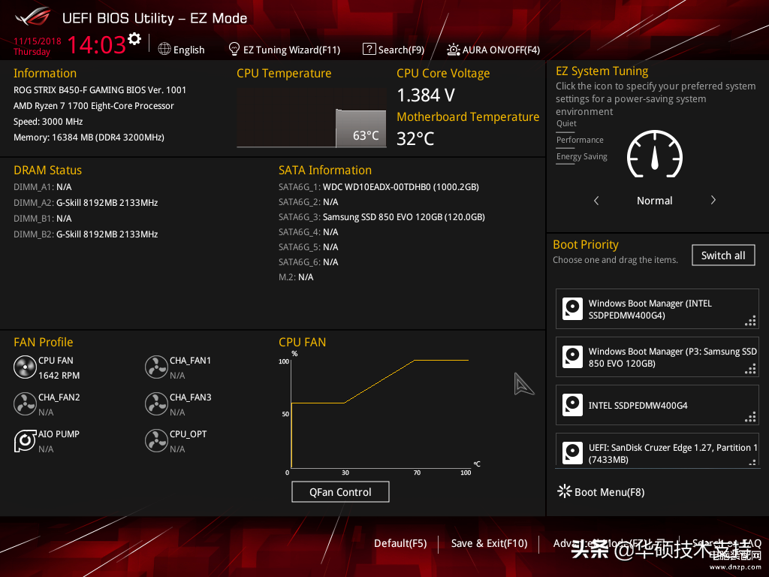
Task: Click the CPU Temperature graph
Action: click(312, 118)
